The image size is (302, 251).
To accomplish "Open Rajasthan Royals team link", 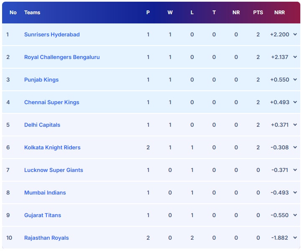I will pos(46,238).
